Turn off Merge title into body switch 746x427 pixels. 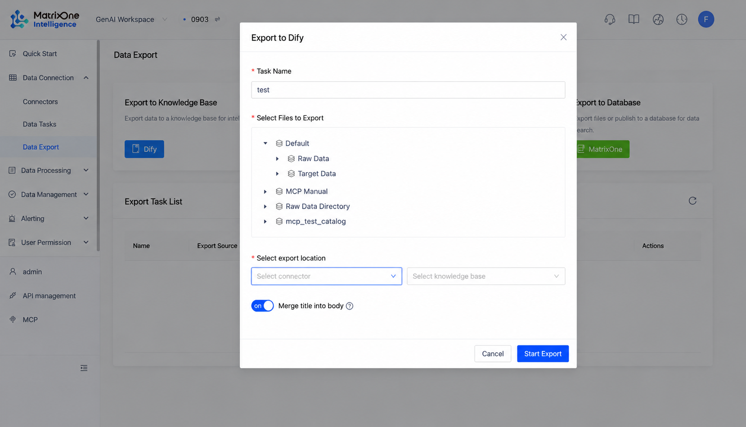coord(262,306)
